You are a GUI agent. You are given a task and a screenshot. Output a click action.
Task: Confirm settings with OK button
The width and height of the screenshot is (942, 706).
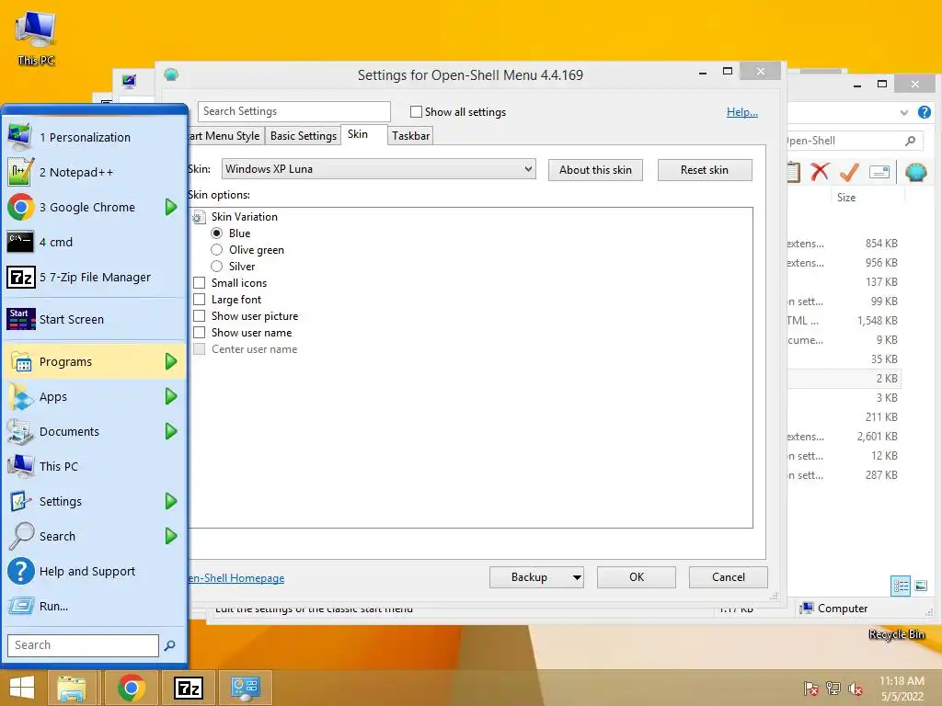637,577
